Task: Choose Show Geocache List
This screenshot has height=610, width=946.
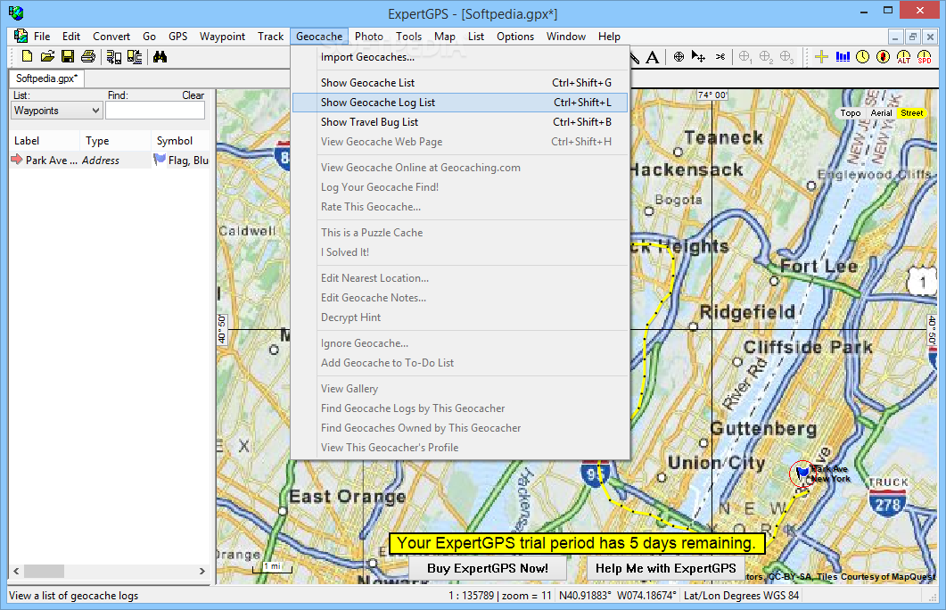Action: (460, 83)
